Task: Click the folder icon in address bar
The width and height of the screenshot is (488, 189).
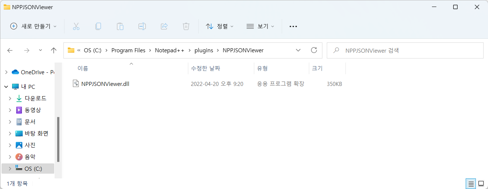Action: [71, 50]
